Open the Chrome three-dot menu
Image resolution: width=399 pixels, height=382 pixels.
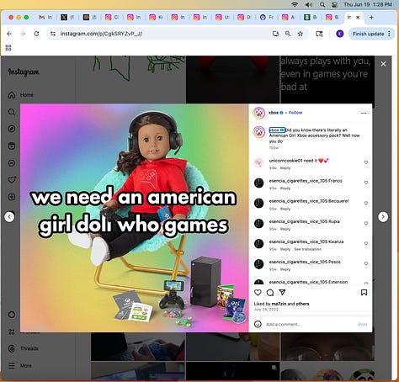pyautogui.click(x=389, y=34)
